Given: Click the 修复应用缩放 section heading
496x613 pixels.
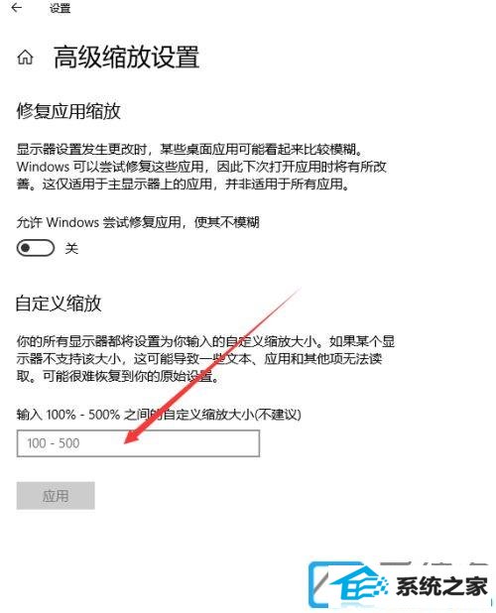Looking at the screenshot, I should [68, 111].
